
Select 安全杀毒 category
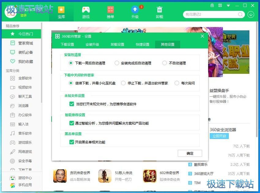coord(21,161)
